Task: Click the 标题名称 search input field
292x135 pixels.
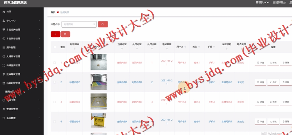Action: click(79, 24)
